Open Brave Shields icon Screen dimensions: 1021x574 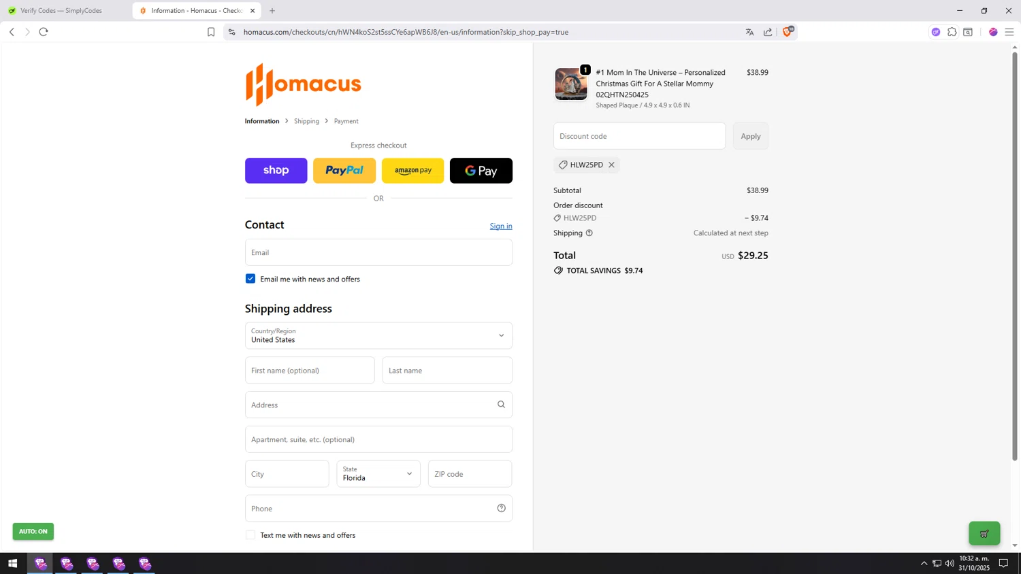(x=788, y=31)
